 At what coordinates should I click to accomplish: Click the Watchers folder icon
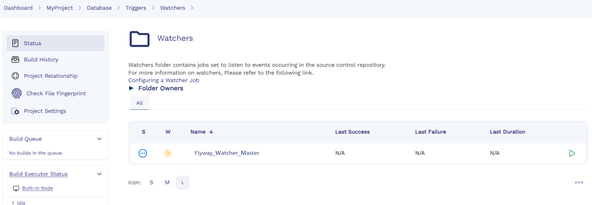coord(140,39)
